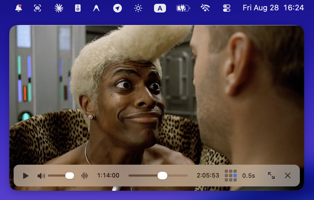The width and height of the screenshot is (314, 200).
Task: Switch input source via the A icon
Action: coord(160,8)
